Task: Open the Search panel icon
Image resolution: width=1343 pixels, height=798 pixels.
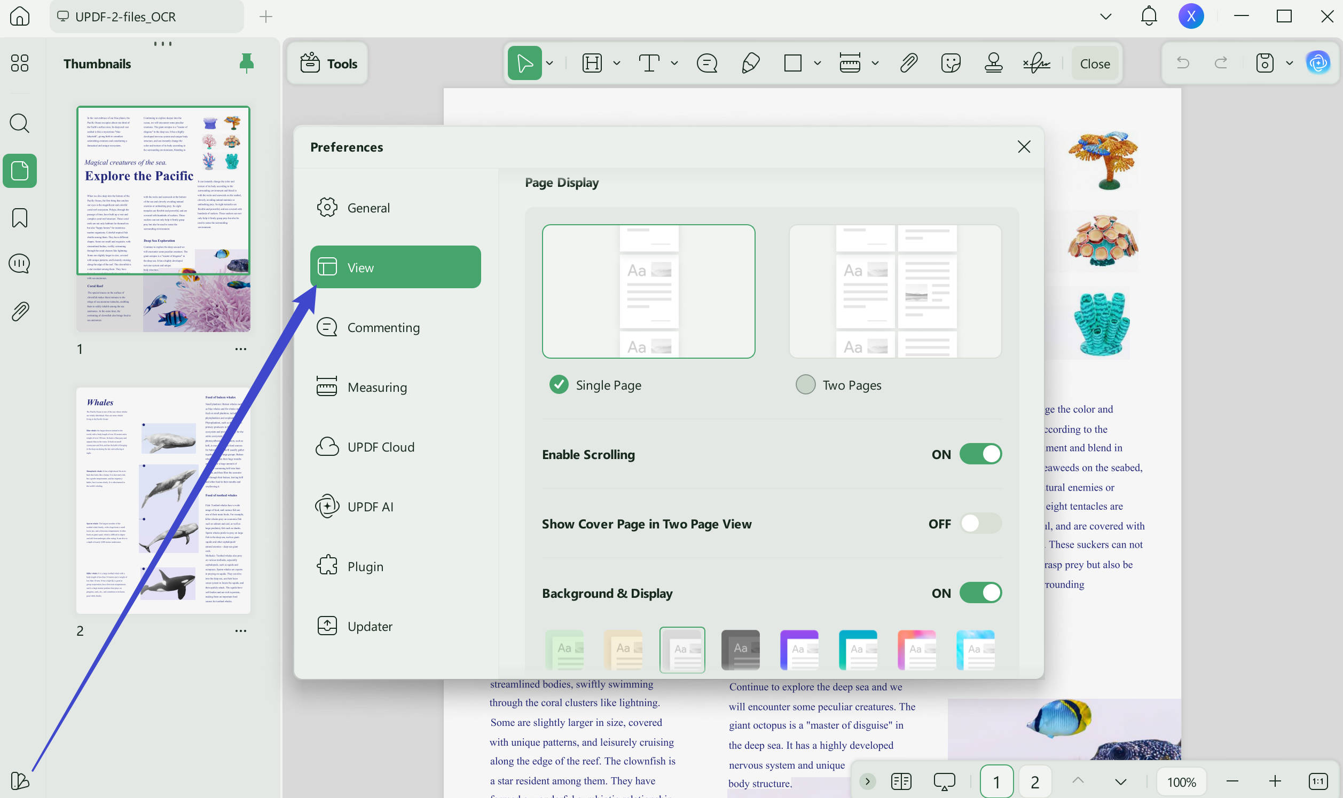Action: 20,123
